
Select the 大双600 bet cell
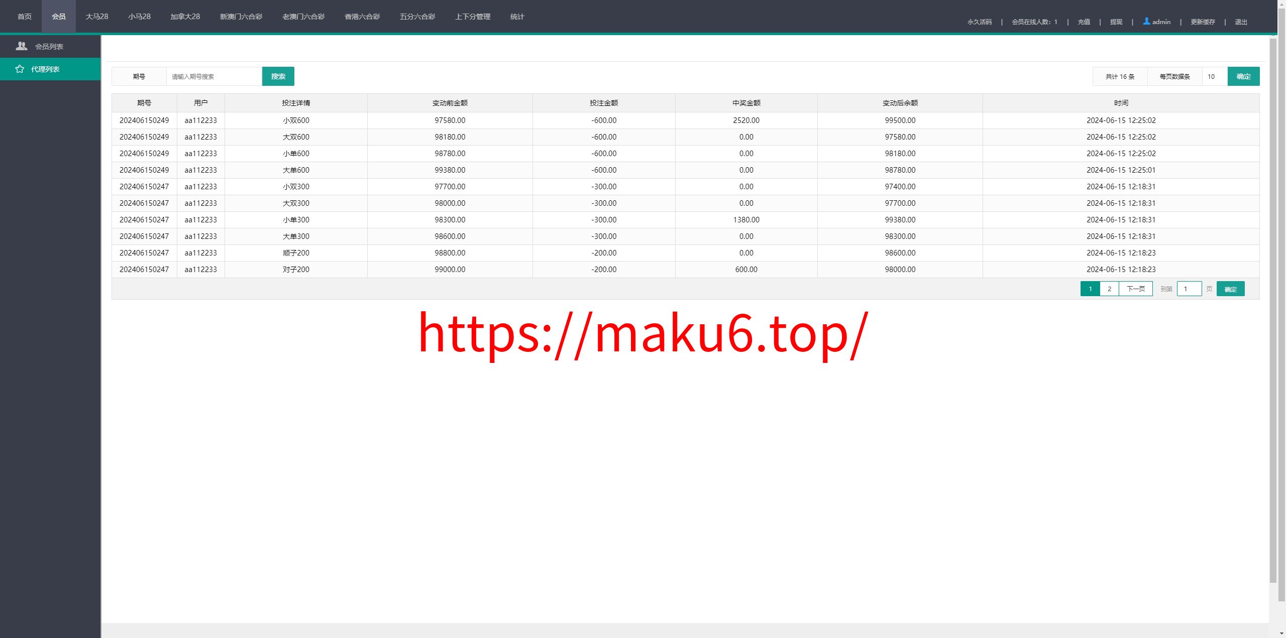click(296, 137)
